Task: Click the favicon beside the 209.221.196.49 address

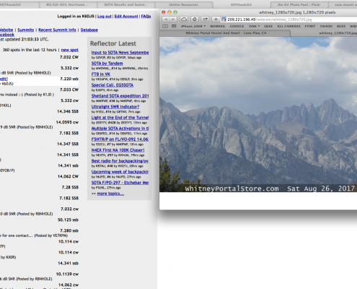Action: coord(224,20)
